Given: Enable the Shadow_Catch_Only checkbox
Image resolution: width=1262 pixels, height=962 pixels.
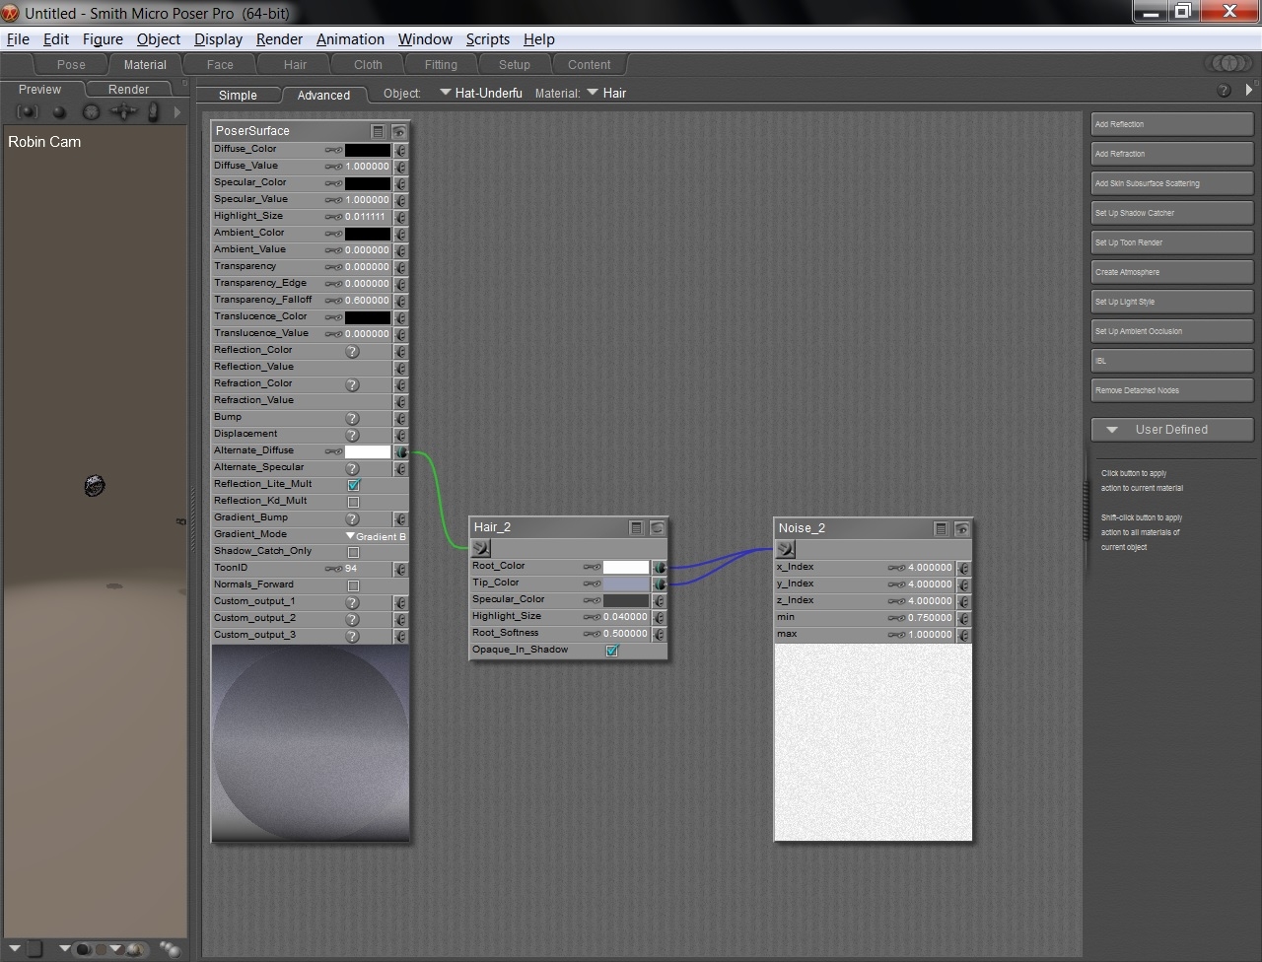Looking at the screenshot, I should pos(353,552).
